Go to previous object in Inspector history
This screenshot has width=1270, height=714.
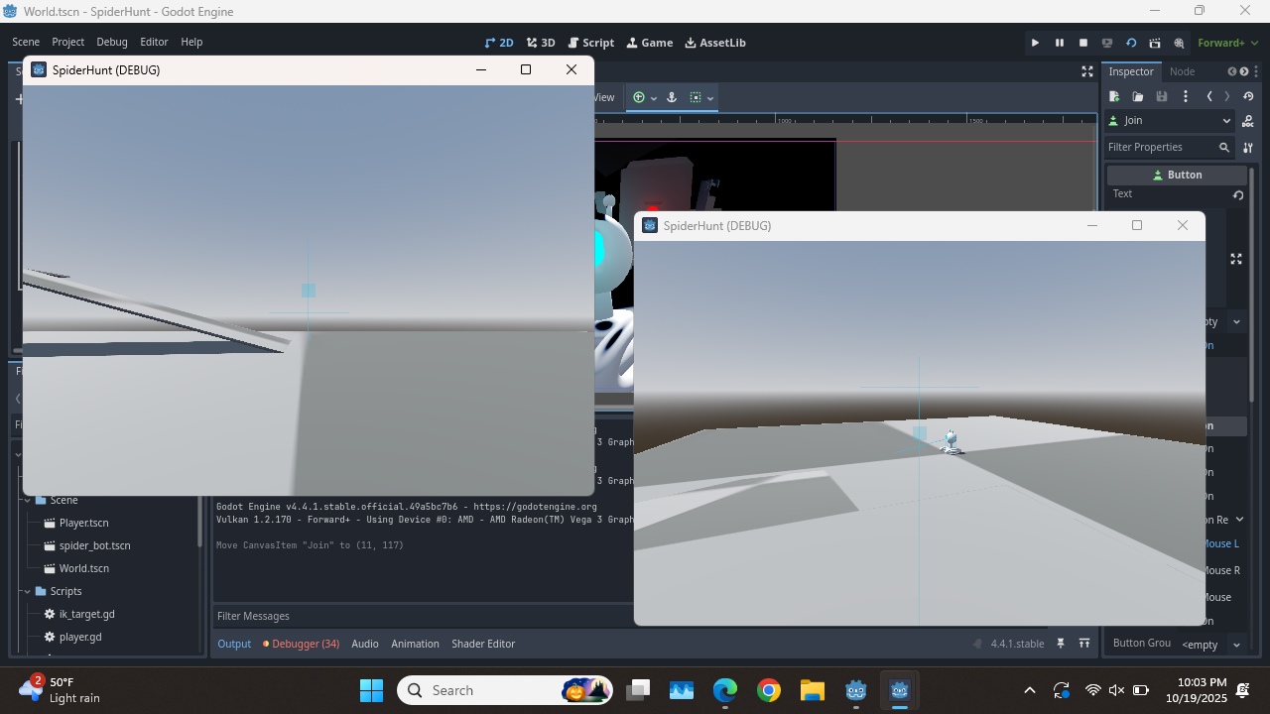[x=1209, y=96]
